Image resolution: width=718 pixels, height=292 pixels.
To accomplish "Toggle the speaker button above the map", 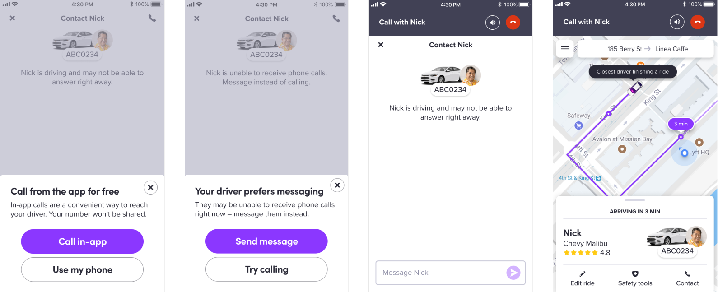I will (x=677, y=22).
